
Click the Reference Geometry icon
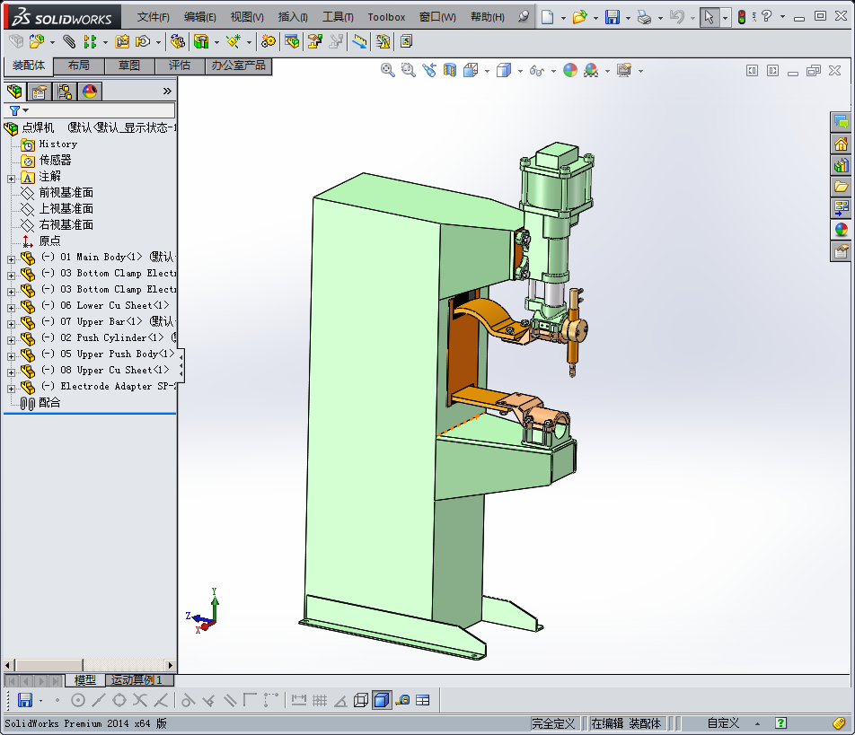pos(234,41)
